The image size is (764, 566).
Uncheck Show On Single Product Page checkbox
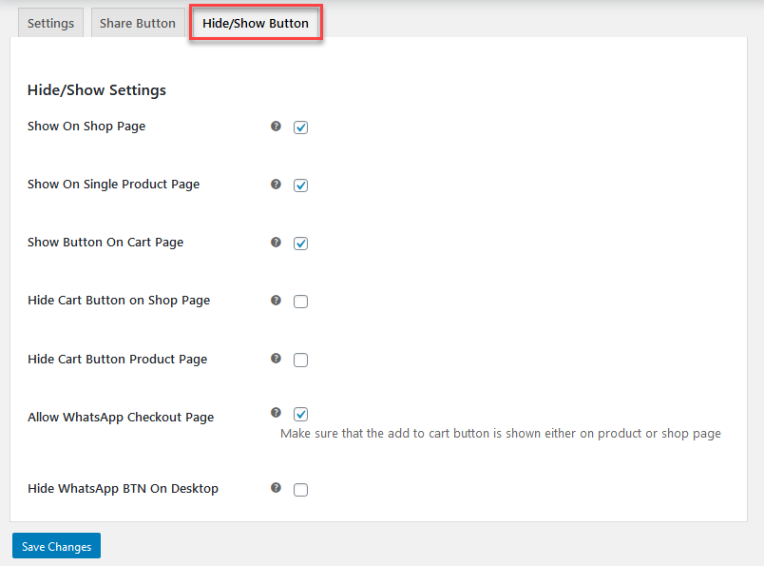pos(300,185)
